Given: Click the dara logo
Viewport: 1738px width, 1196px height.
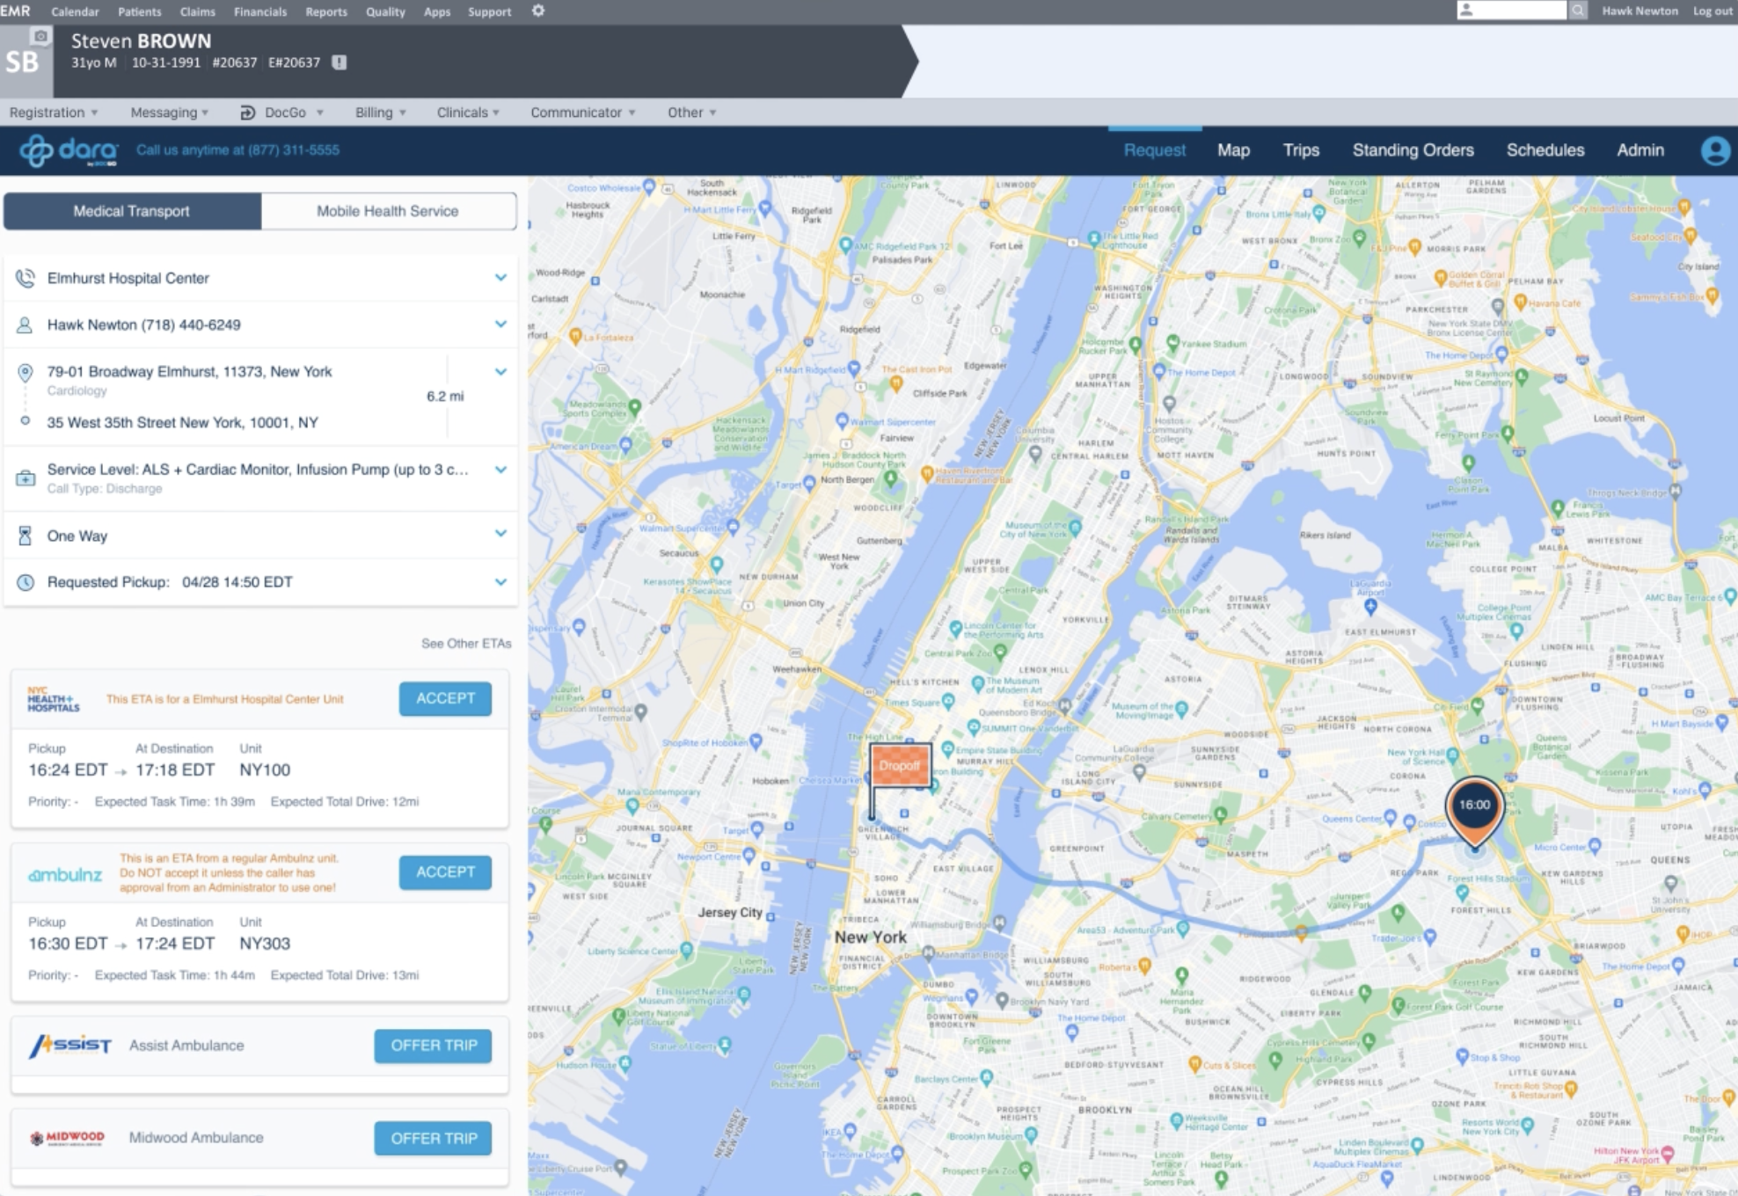Looking at the screenshot, I should click(69, 150).
